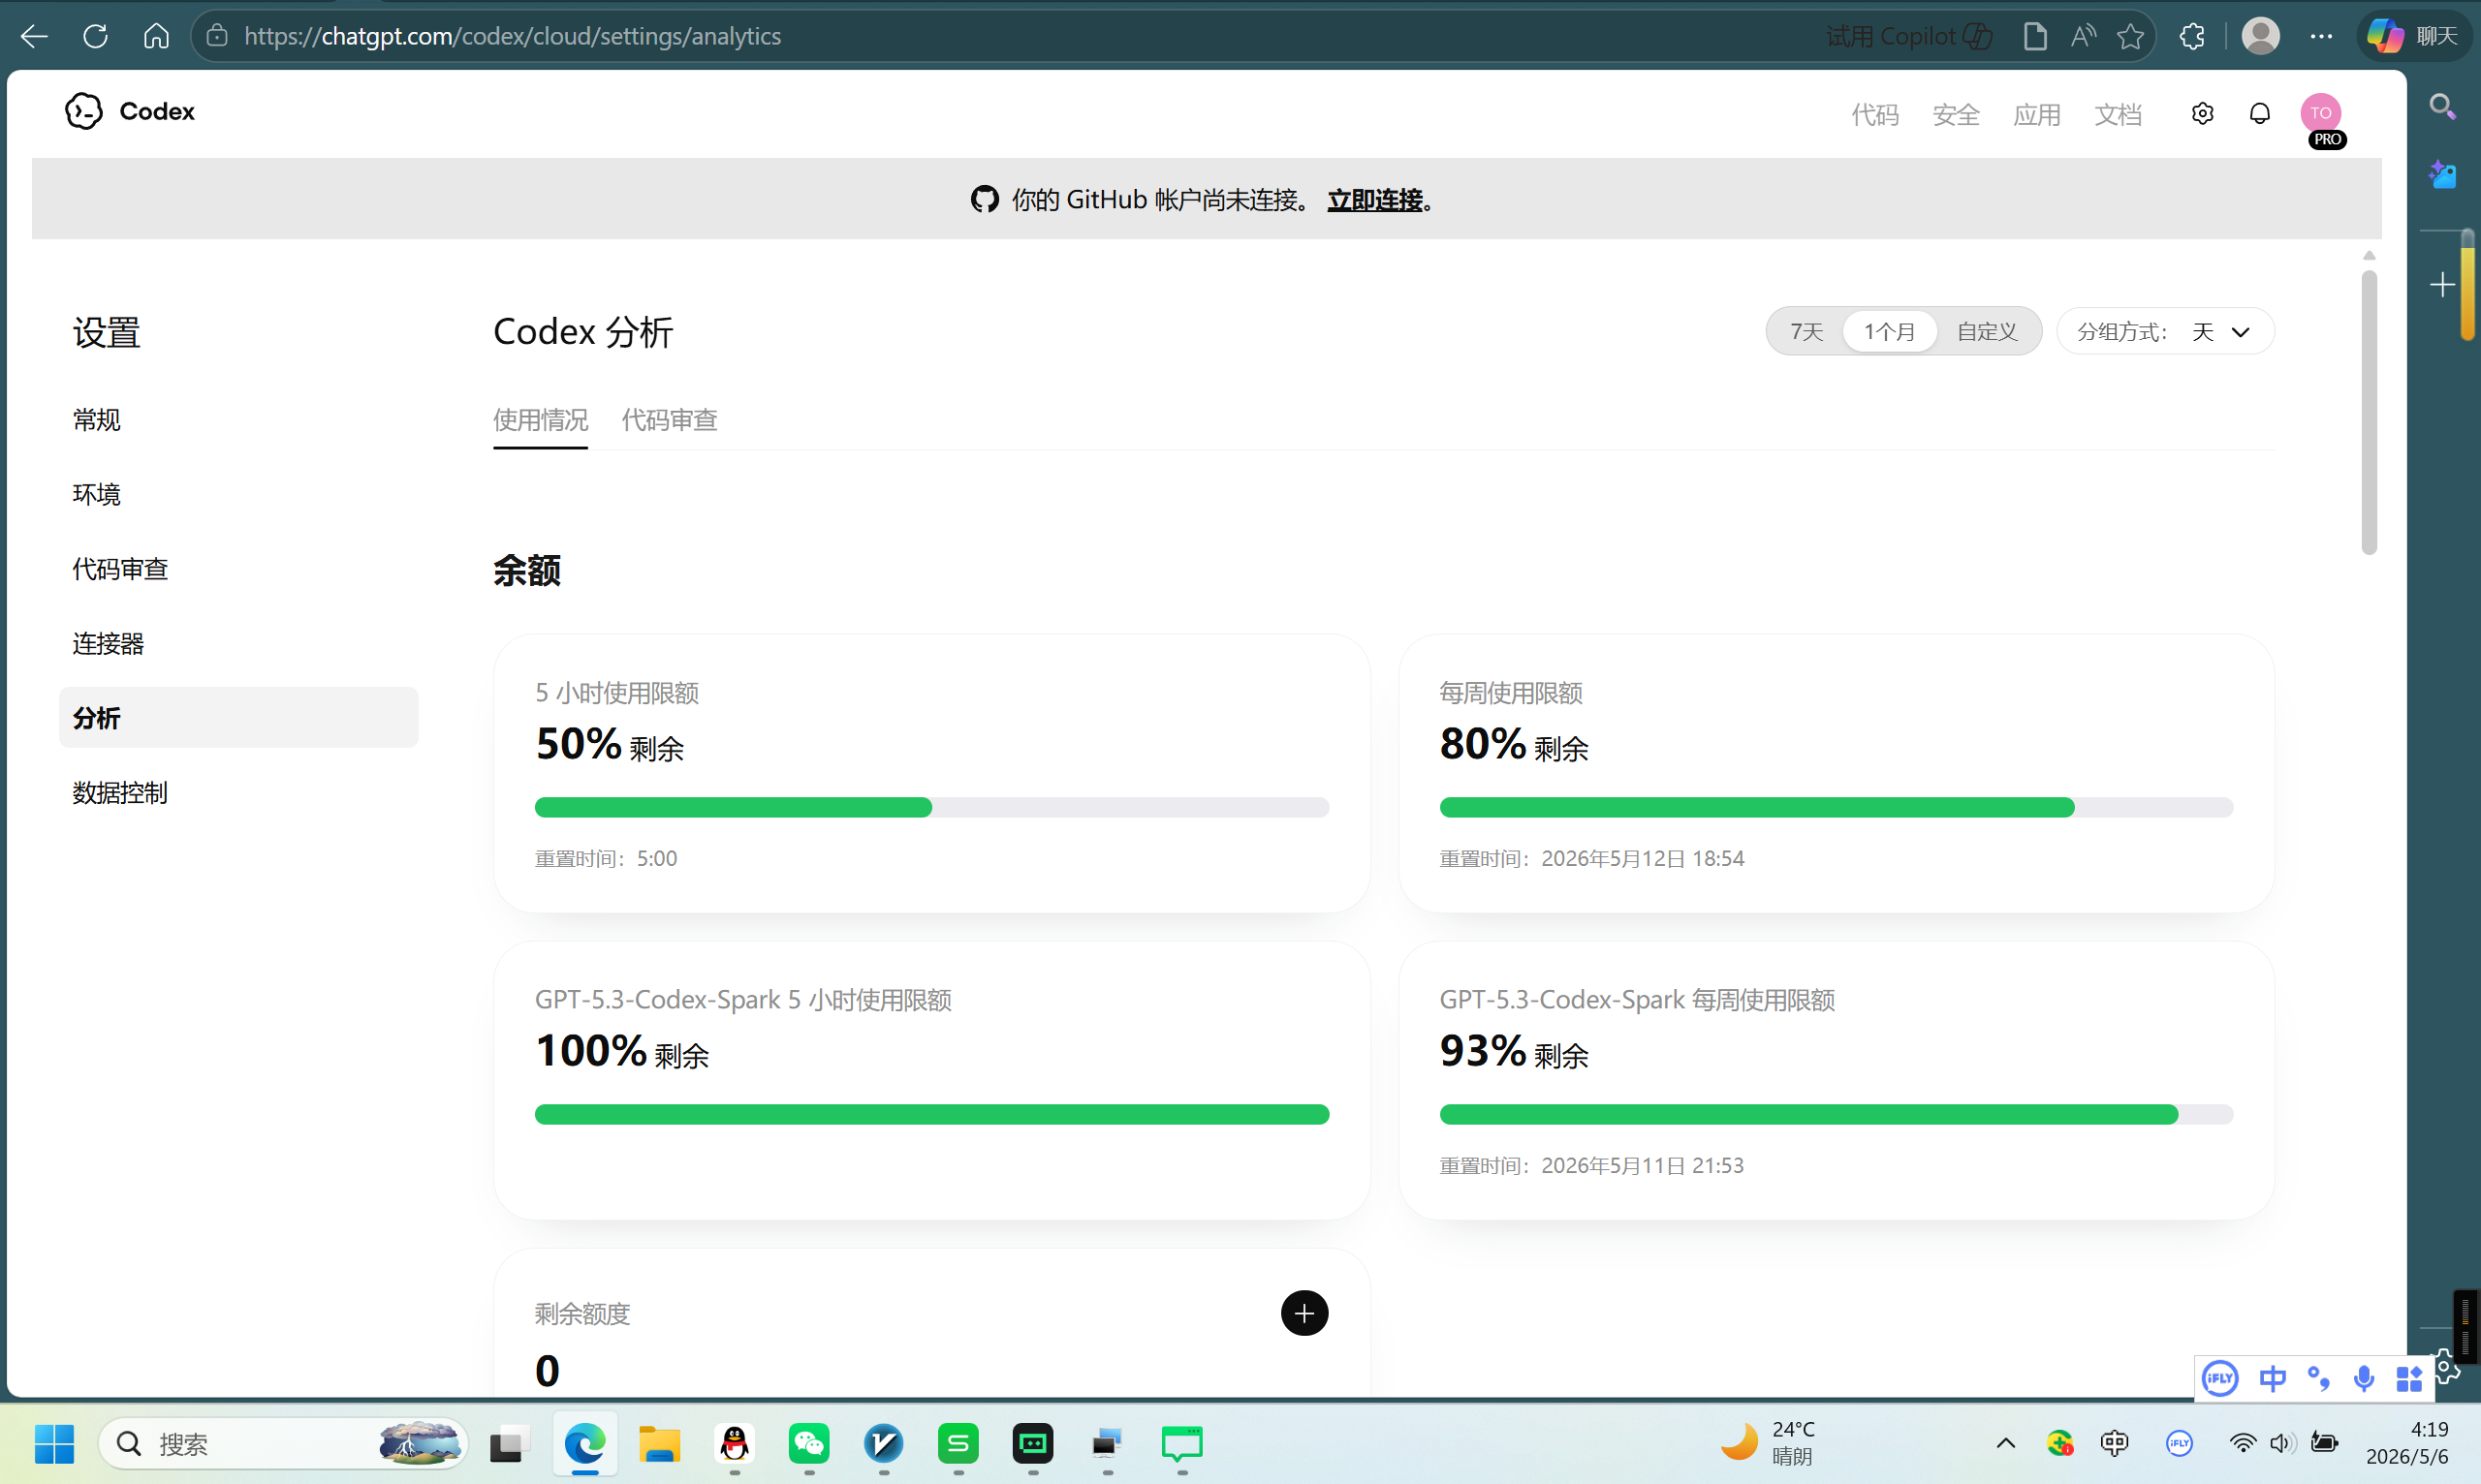Go to 应用 in the top navigation
The width and height of the screenshot is (2481, 1484).
[x=2036, y=114]
